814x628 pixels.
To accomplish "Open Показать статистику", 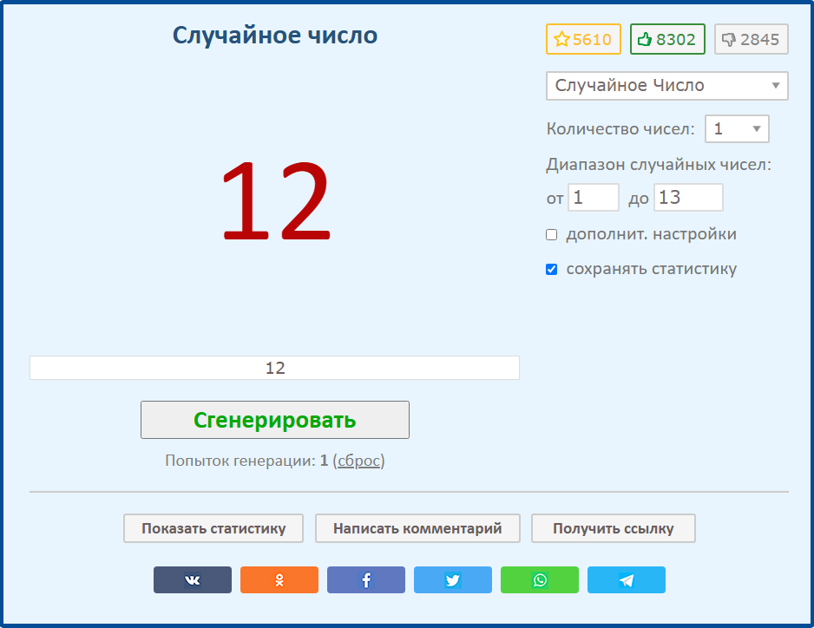I will click(213, 528).
